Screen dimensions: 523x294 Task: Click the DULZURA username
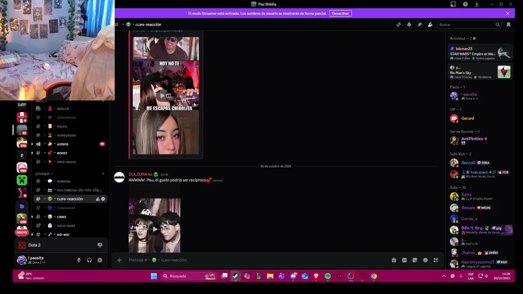(137, 174)
